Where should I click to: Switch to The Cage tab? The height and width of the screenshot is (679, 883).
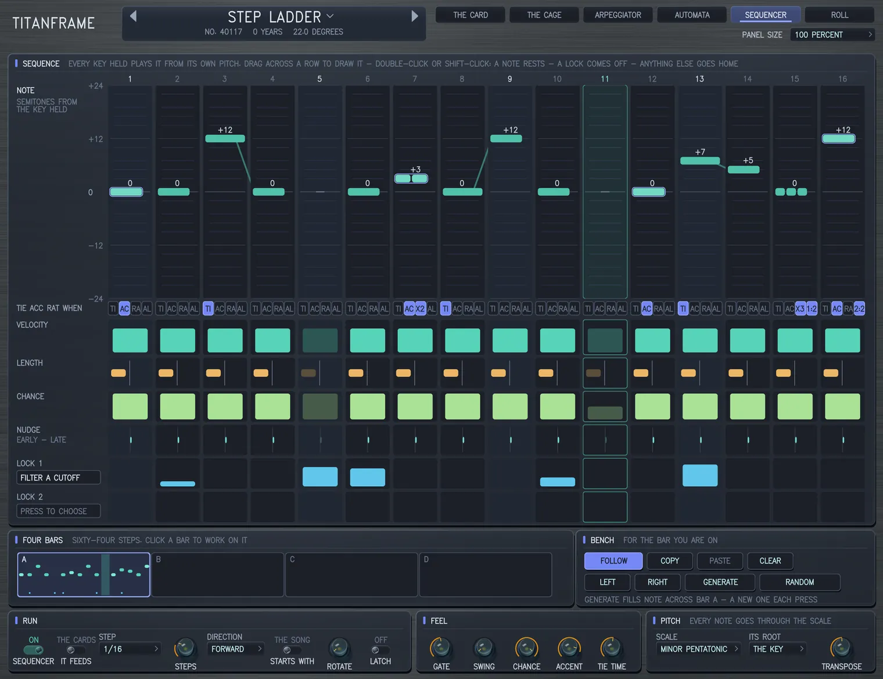[x=544, y=15]
